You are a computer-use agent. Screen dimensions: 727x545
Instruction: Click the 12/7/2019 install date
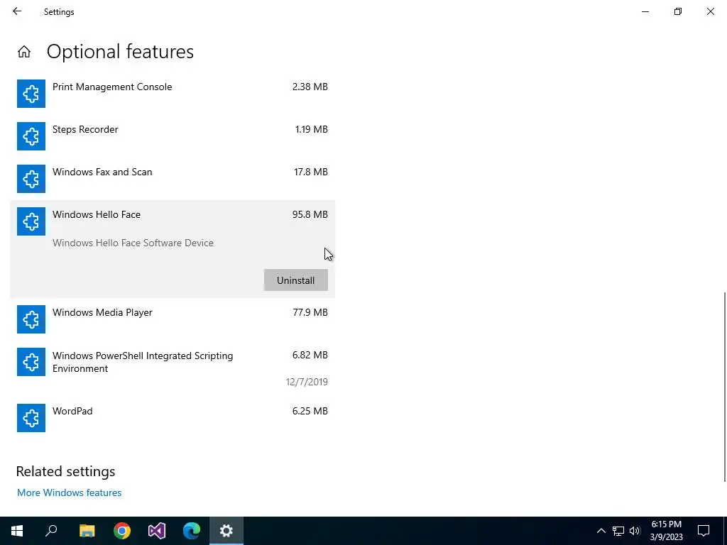(x=307, y=382)
